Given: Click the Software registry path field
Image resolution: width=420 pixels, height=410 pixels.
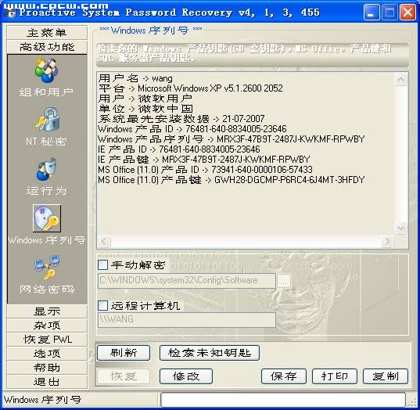Looking at the screenshot, I should coord(187,281).
